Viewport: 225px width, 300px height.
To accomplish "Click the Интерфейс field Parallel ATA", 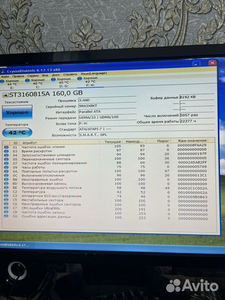I will (107, 111).
